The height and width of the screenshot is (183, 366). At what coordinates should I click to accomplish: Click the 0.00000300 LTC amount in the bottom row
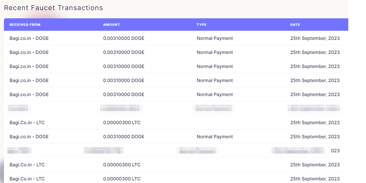[122, 179]
